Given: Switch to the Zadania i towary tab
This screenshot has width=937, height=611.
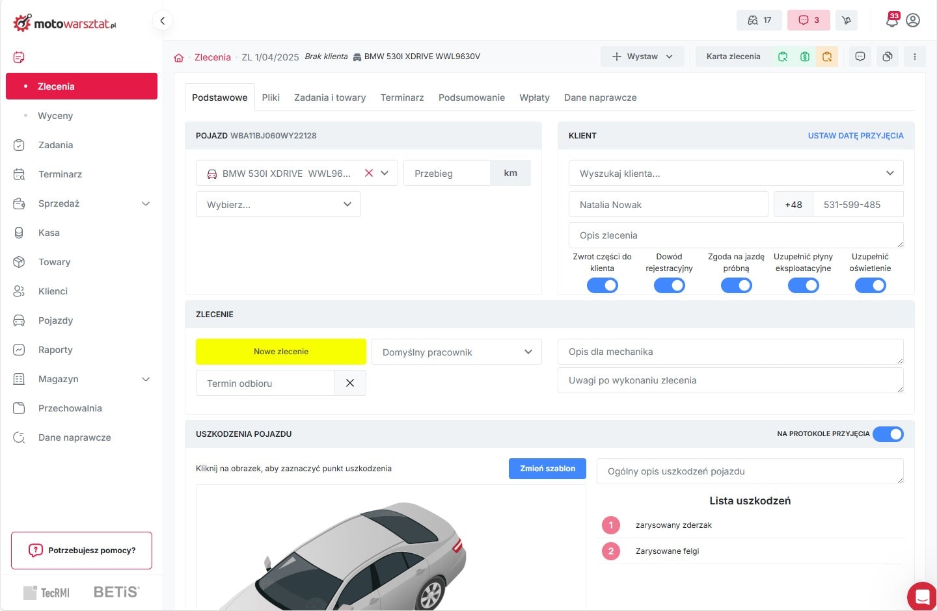Looking at the screenshot, I should [330, 97].
